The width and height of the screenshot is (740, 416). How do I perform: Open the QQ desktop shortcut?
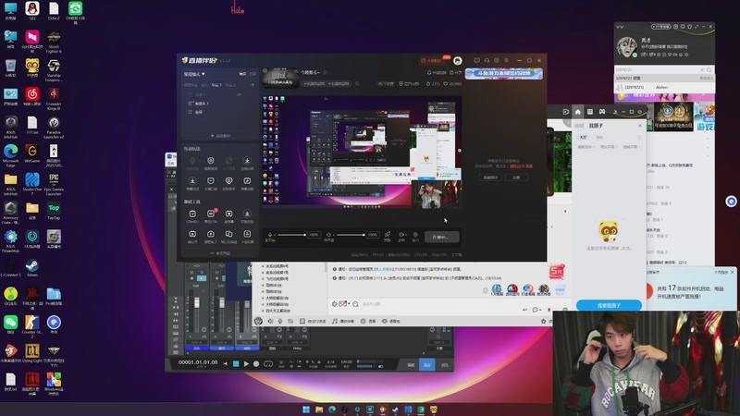[32, 10]
